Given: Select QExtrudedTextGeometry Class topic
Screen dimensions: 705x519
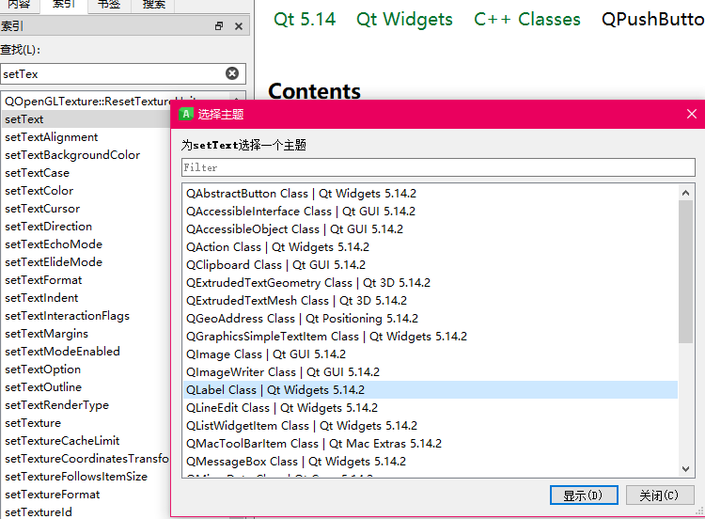Looking at the screenshot, I should click(x=431, y=282).
